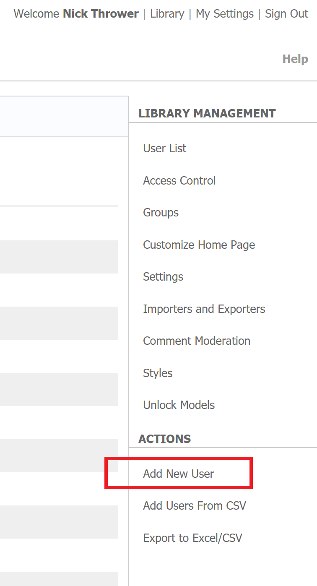This screenshot has height=586, width=317.
Task: Open the Groups page
Action: [161, 213]
